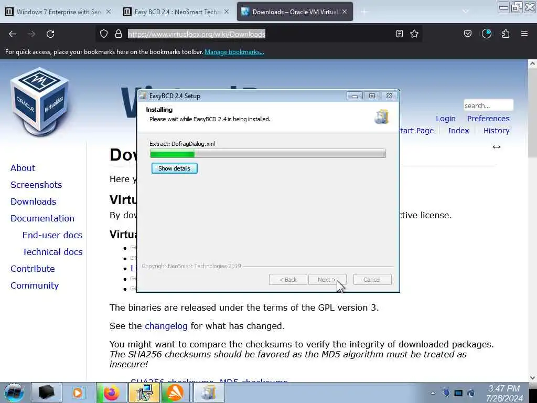The height and width of the screenshot is (403, 537).
Task: Click the tray shield security icon
Action: 446,393
